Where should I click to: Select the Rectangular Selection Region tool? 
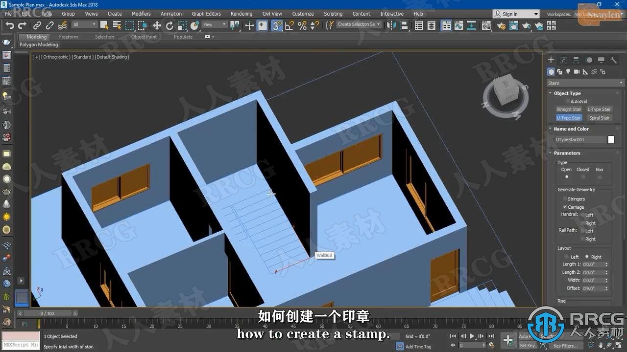click(129, 25)
